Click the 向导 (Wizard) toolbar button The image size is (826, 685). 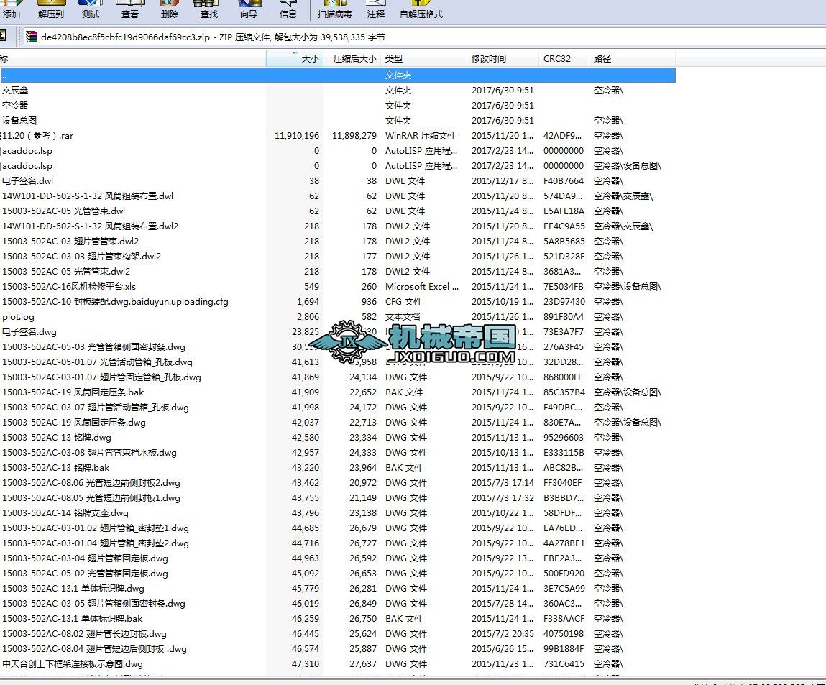[x=249, y=9]
